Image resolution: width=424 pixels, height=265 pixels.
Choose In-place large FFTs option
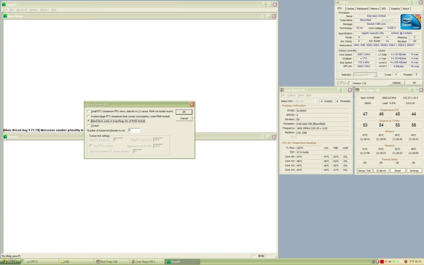(x=89, y=116)
